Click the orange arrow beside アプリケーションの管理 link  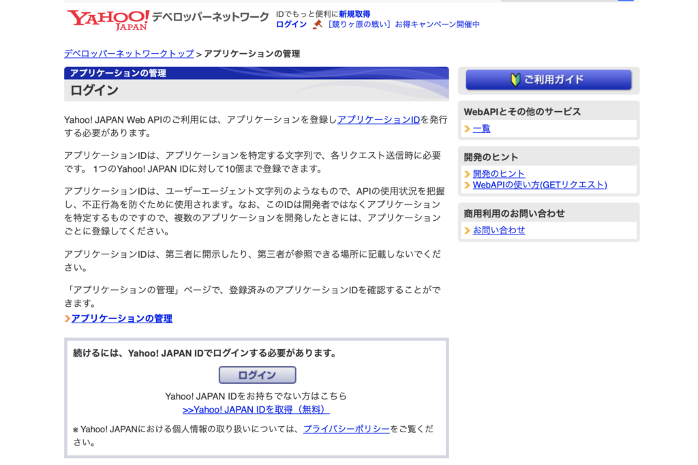pyautogui.click(x=67, y=318)
